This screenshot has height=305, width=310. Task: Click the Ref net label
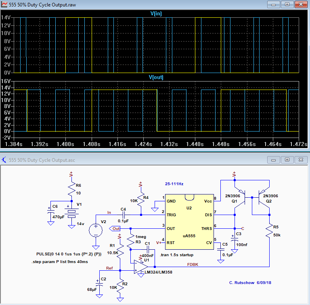tap(109, 268)
